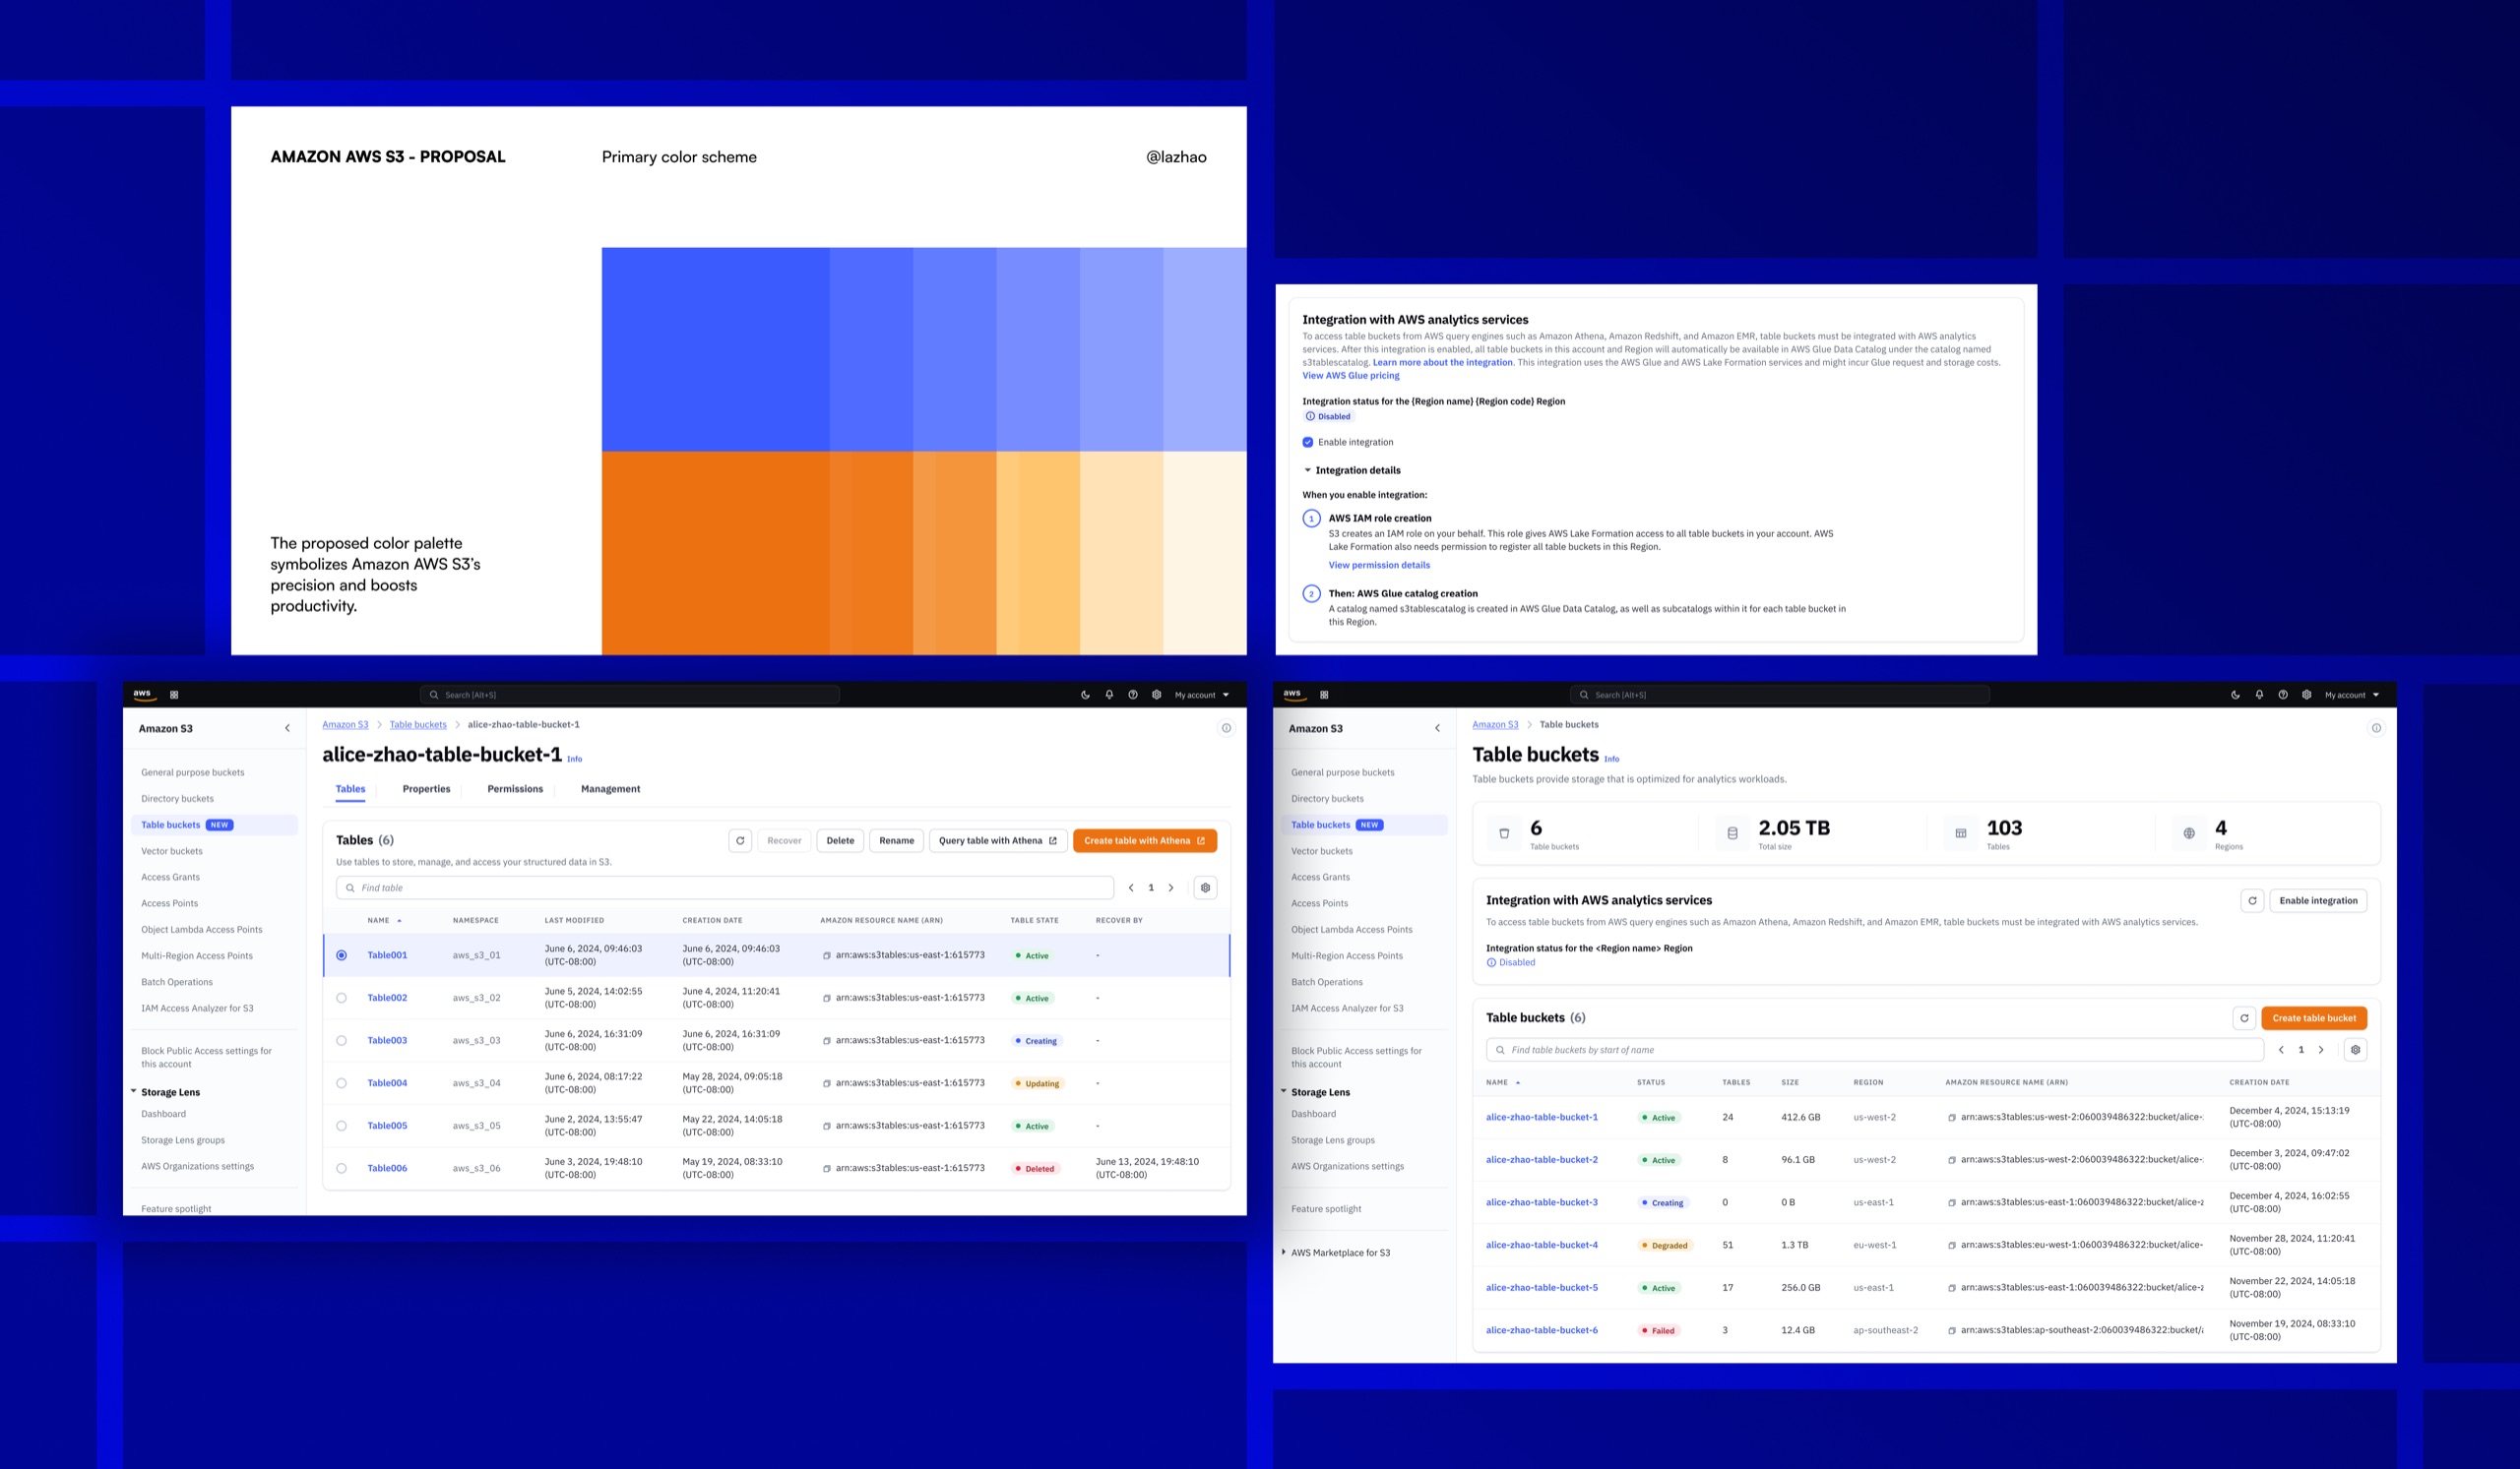Click refresh icon beside Create table bucket button
Screen dimensions: 2520x1469
tap(2244, 1018)
